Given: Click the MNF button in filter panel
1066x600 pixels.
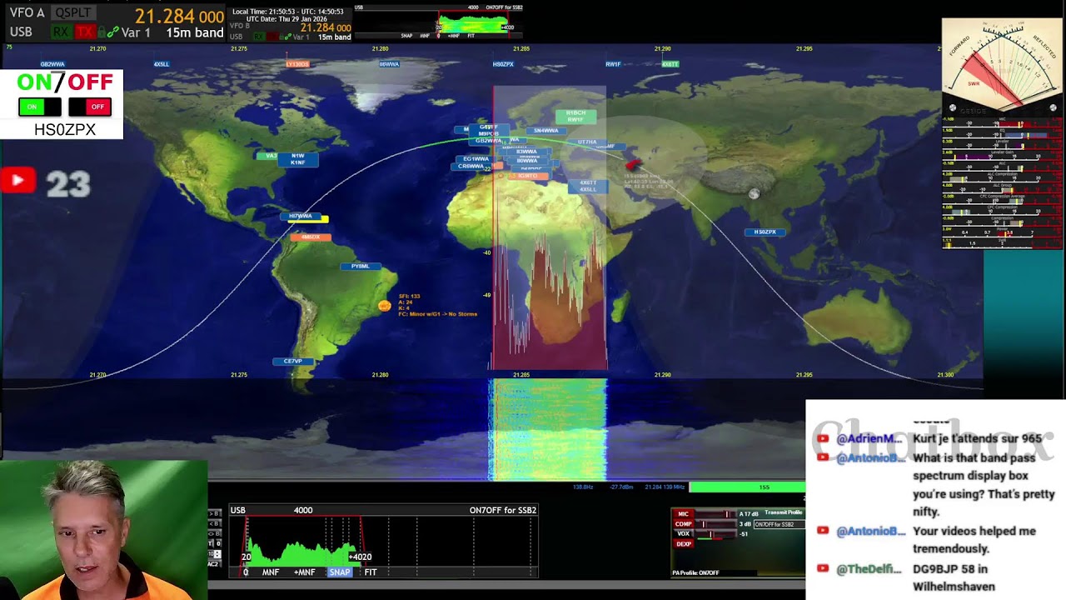Looking at the screenshot, I should point(271,572).
